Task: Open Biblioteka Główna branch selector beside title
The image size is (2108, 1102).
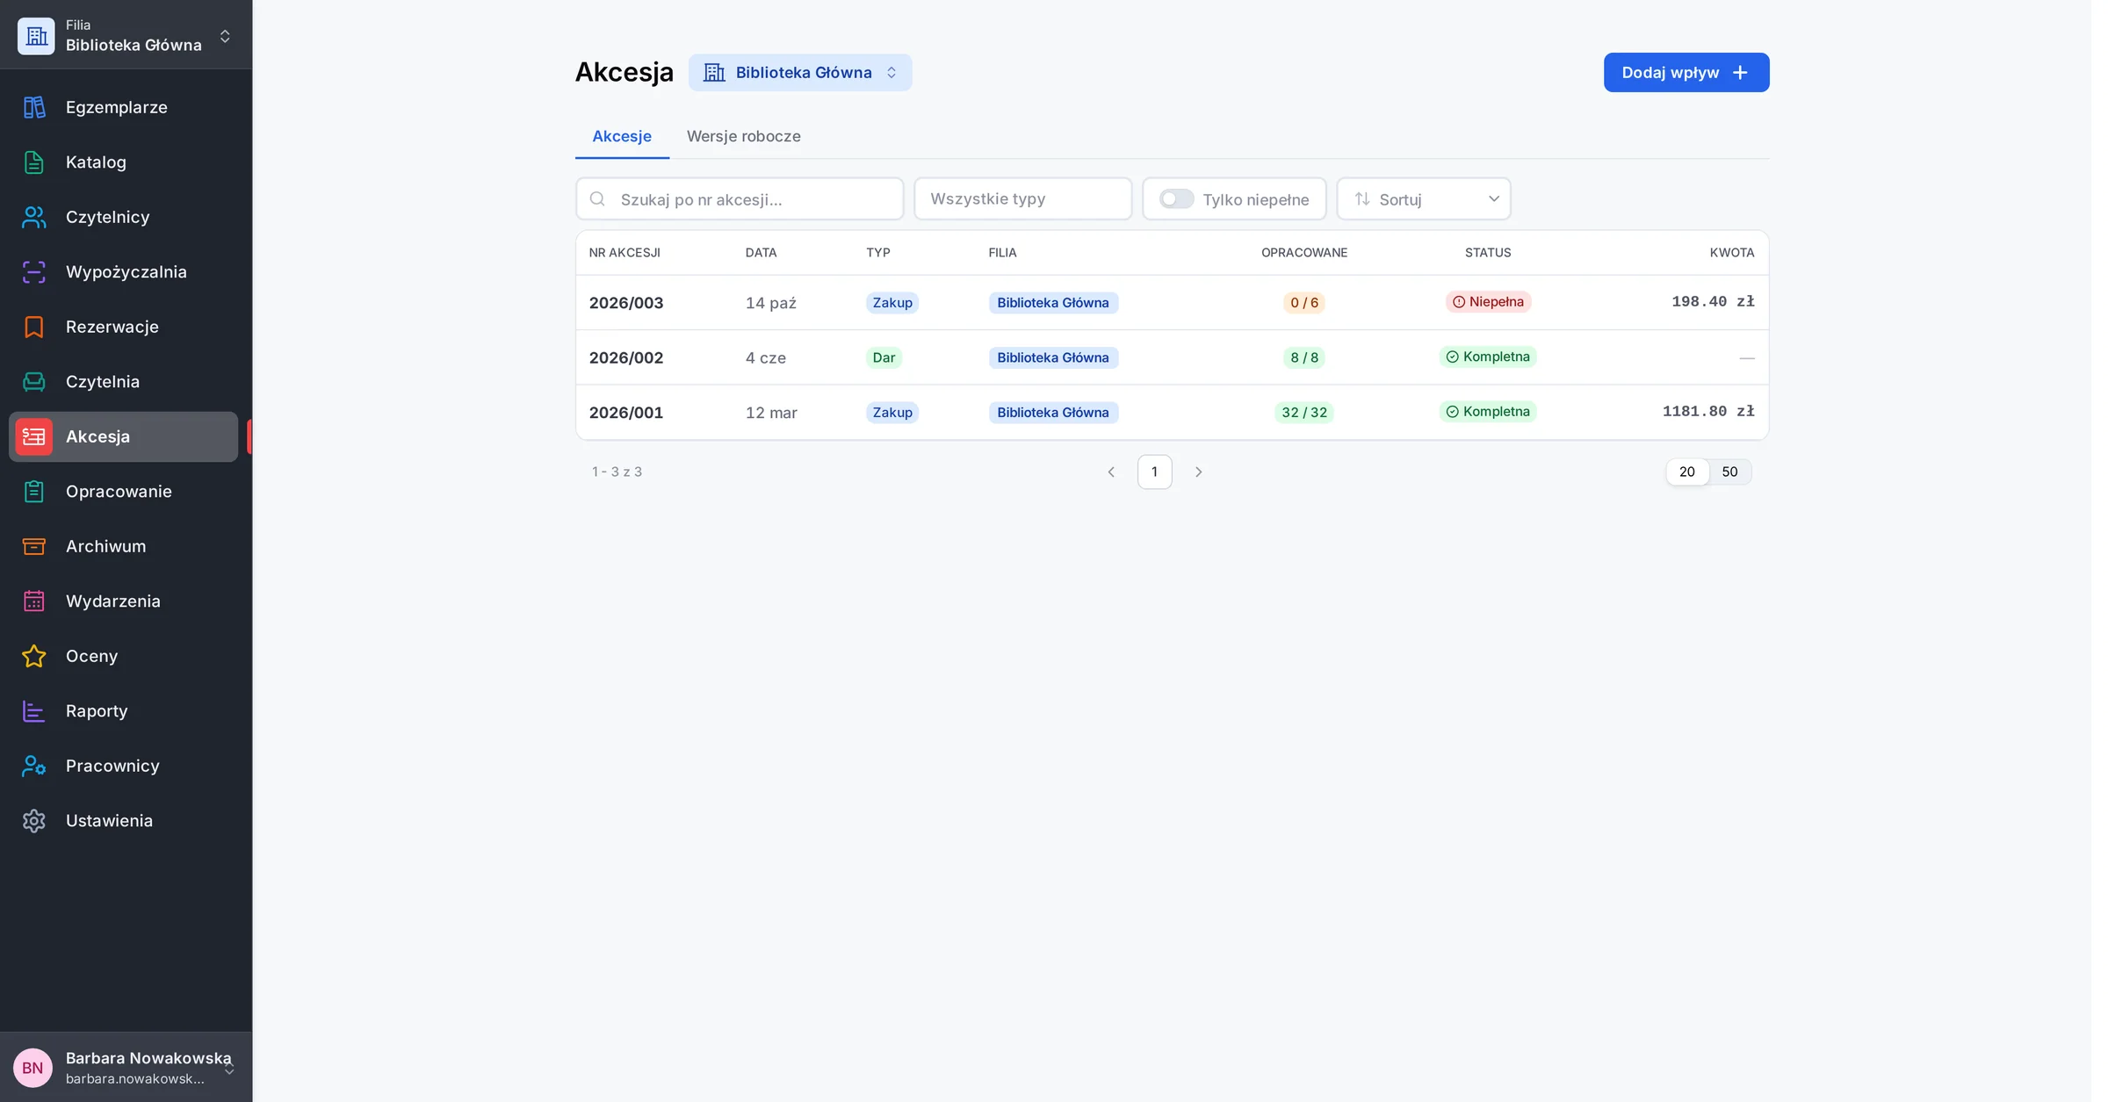Action: pos(800,73)
